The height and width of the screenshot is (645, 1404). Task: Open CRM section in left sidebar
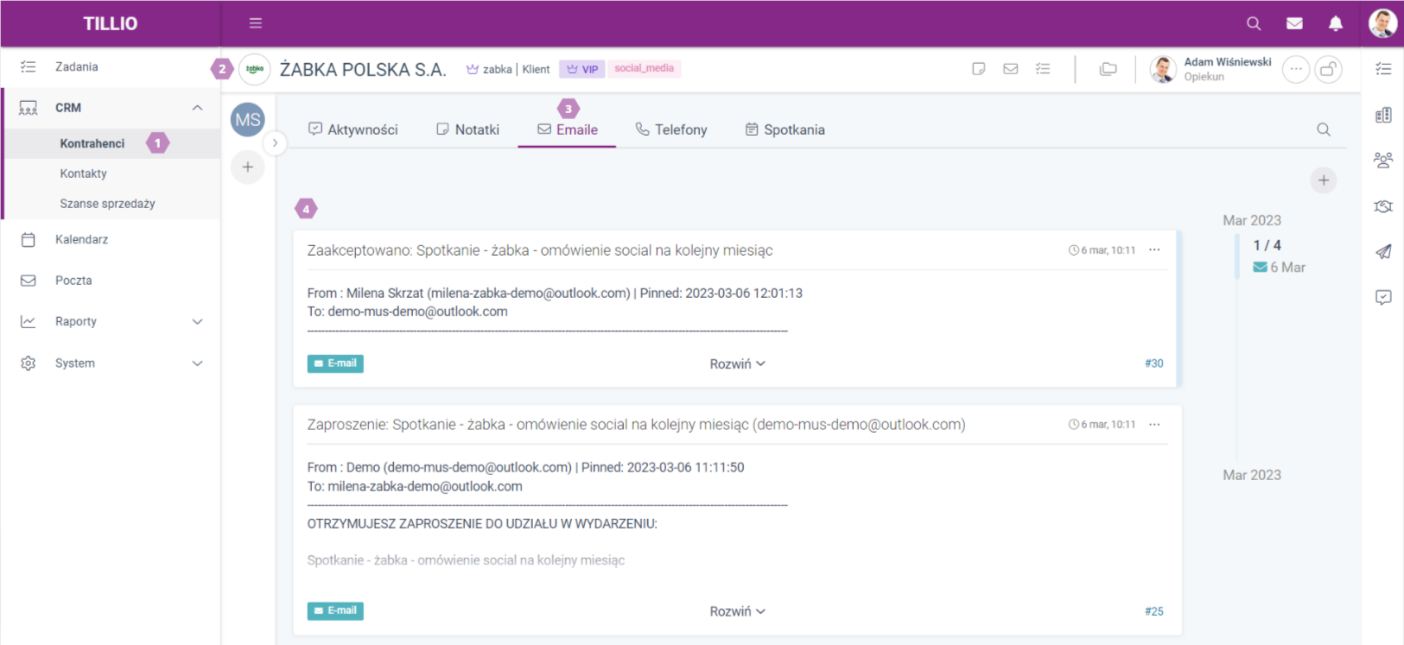click(x=68, y=108)
